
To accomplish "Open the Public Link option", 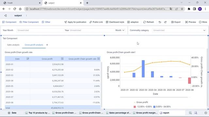I will 96,22.
